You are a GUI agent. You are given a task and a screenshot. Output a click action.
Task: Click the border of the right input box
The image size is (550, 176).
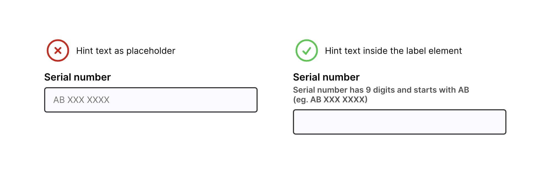tap(399, 111)
